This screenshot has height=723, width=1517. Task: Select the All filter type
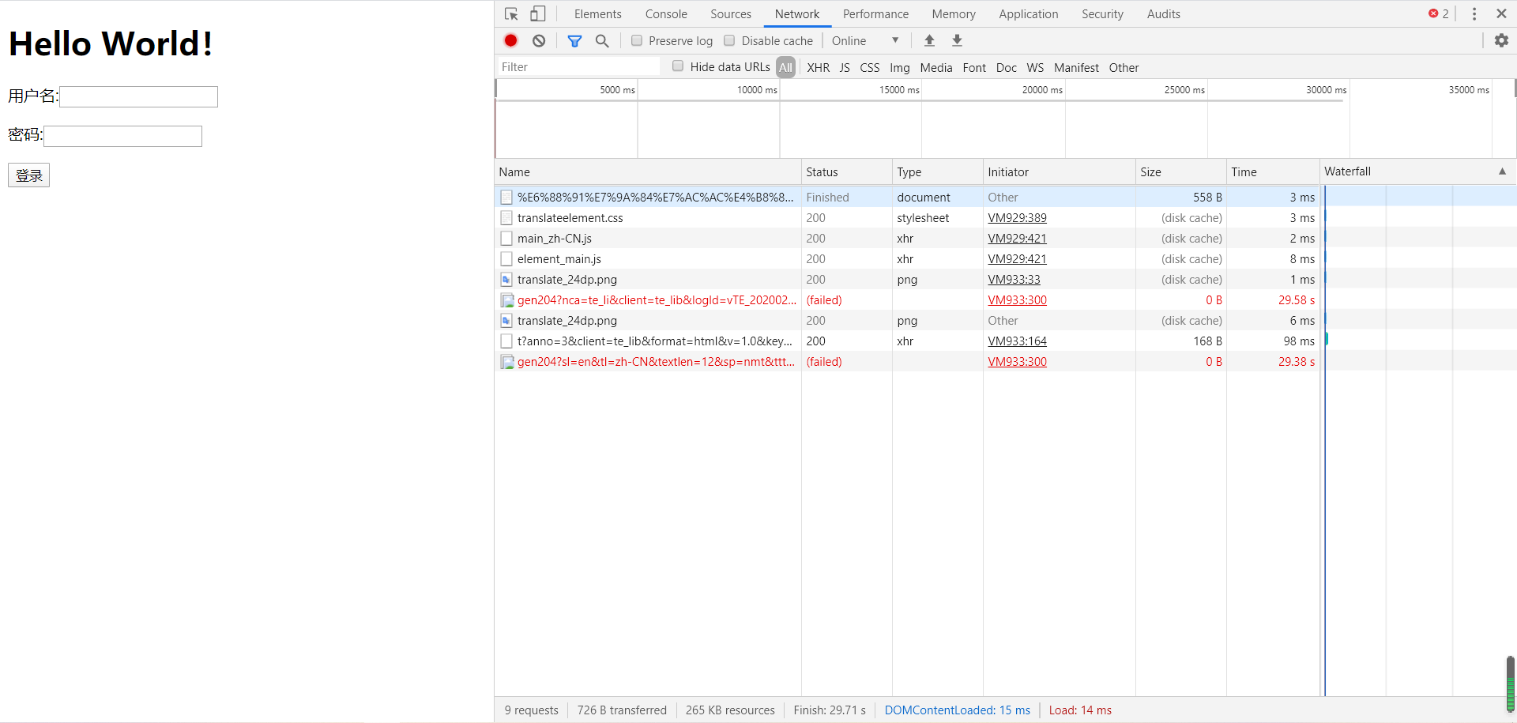click(x=785, y=67)
